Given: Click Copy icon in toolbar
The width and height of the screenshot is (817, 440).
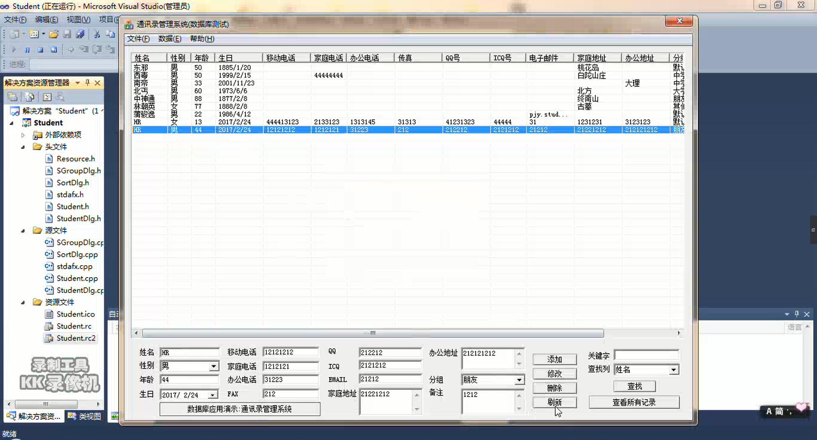Looking at the screenshot, I should 110,34.
